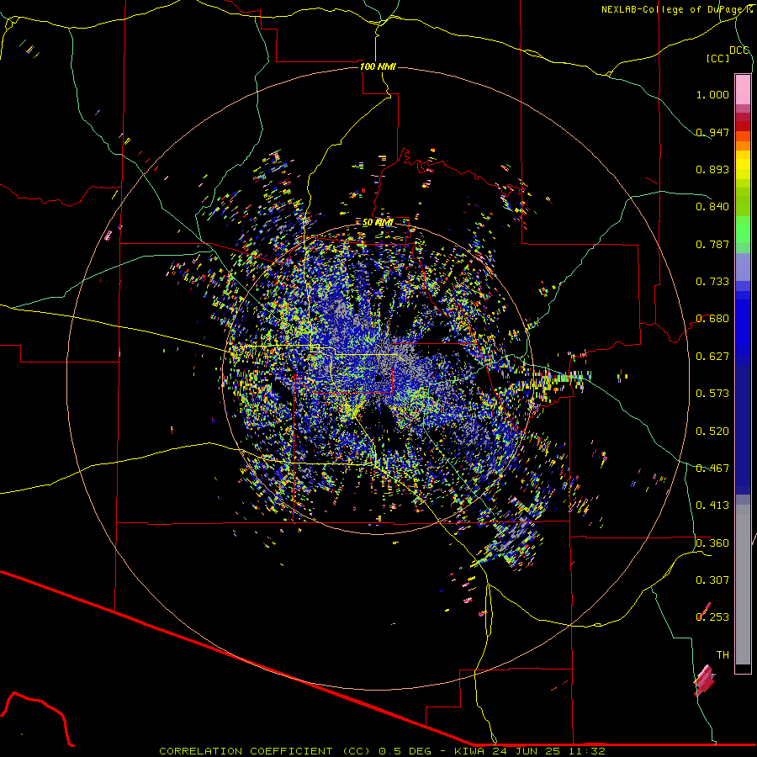Image resolution: width=757 pixels, height=757 pixels.
Task: Select the 0.733 legend value
Action: point(712,282)
